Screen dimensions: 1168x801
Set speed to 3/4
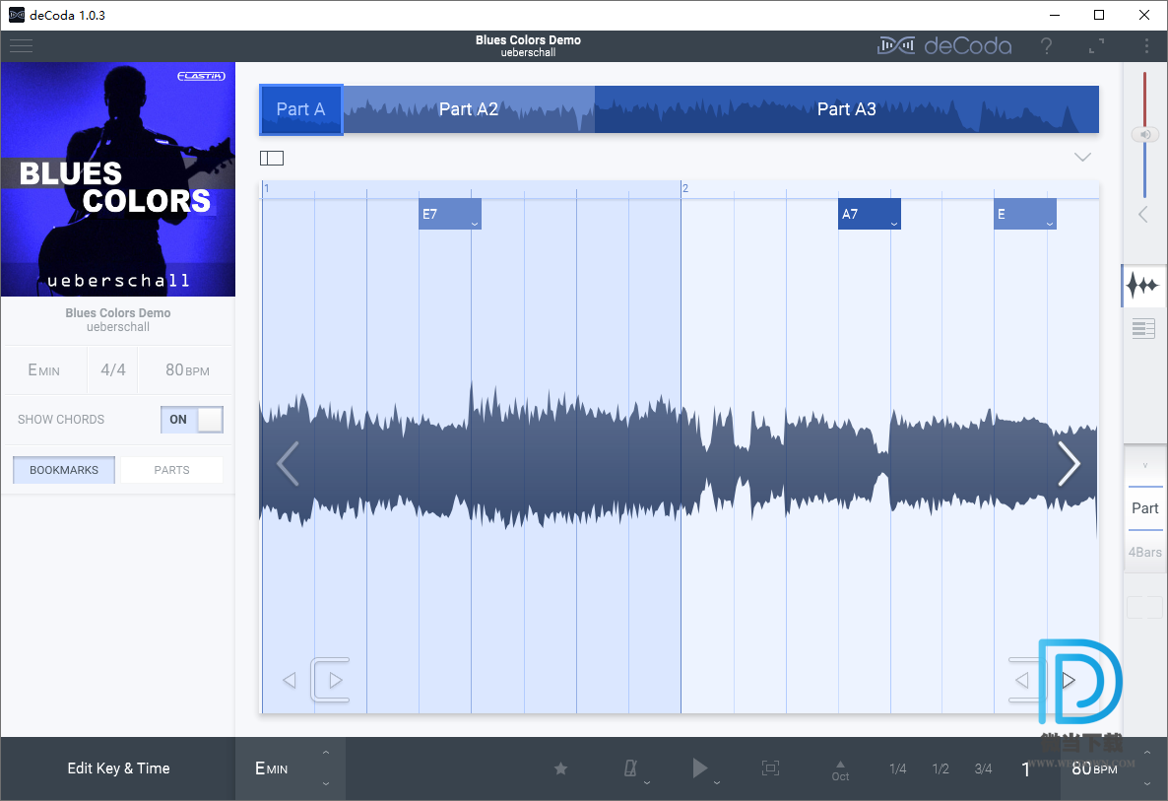pos(983,768)
